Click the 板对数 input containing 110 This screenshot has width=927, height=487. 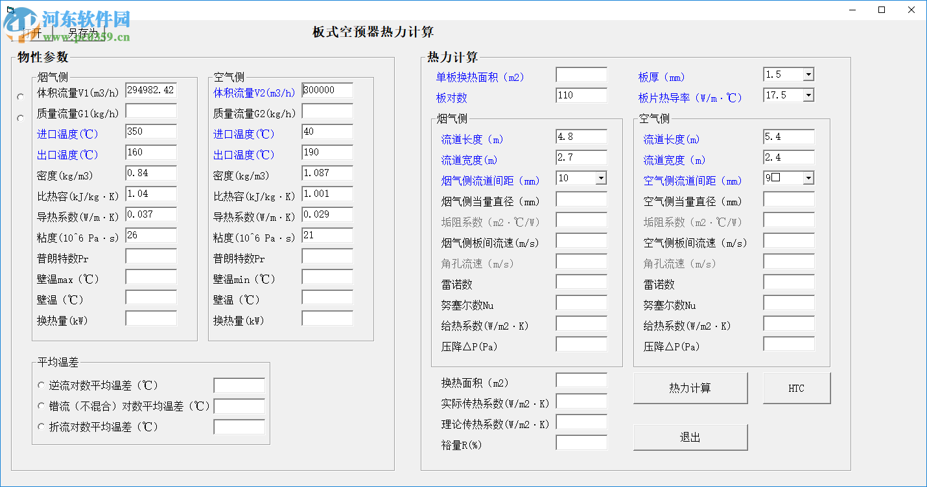coord(581,95)
